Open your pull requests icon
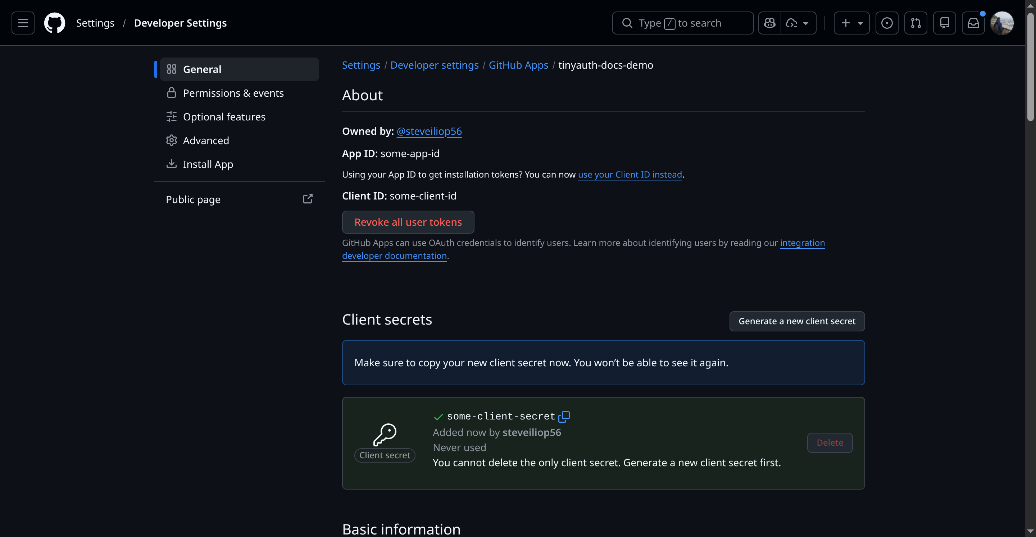1036x537 pixels. click(916, 23)
